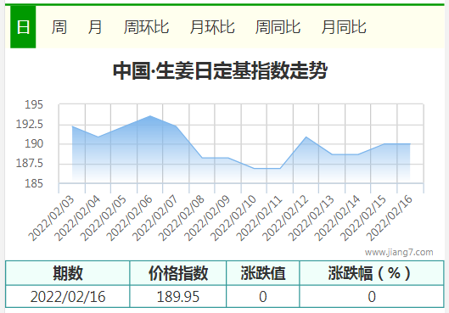Click the 2022/02/03 x-axis label
The image size is (449, 313).
pos(51,218)
